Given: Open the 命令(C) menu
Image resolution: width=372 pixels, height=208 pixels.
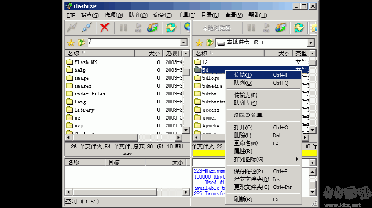Looking at the screenshot, I should (x=162, y=15).
